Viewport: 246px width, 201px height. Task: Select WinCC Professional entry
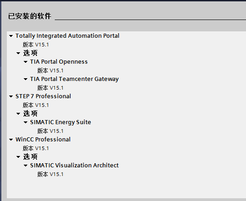[43, 140]
